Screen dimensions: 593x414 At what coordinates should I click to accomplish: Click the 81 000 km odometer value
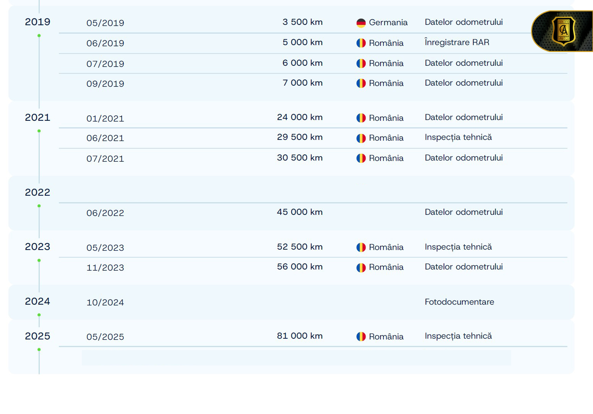(300, 336)
